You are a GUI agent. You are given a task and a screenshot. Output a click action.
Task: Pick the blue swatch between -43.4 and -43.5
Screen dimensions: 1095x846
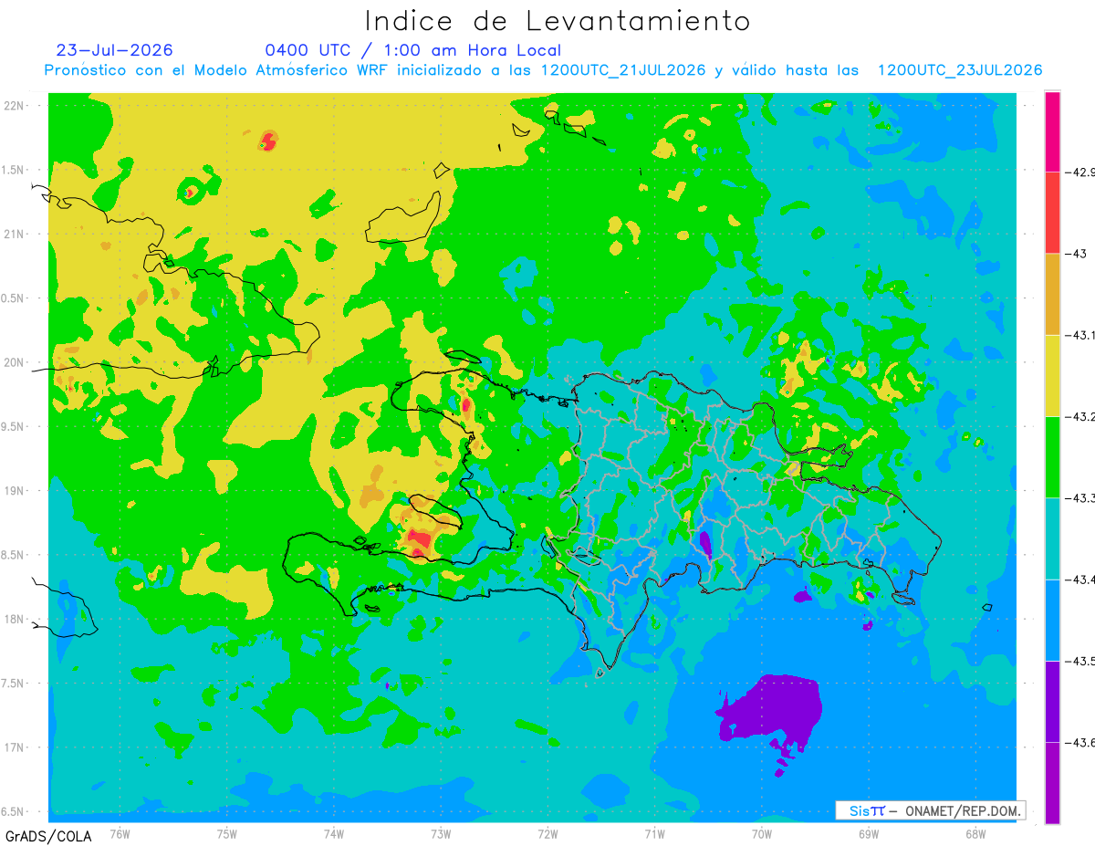coord(1052,621)
